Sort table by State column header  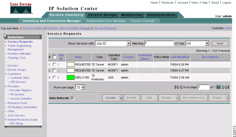[78, 57]
